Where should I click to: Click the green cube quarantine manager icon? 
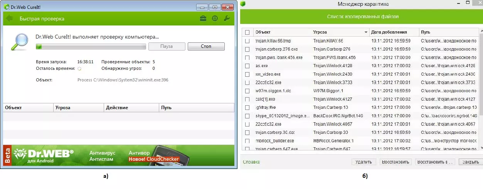[242, 3]
